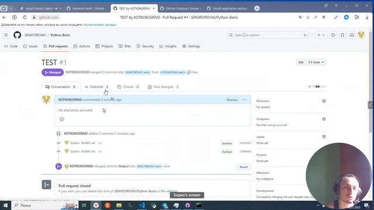Click the Edit pull request title button
The image size is (374, 210).
coord(301,62)
